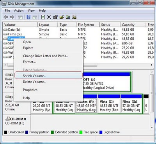
Task: Click the Healthy (B... status cell
Action: click(x=110, y=53)
